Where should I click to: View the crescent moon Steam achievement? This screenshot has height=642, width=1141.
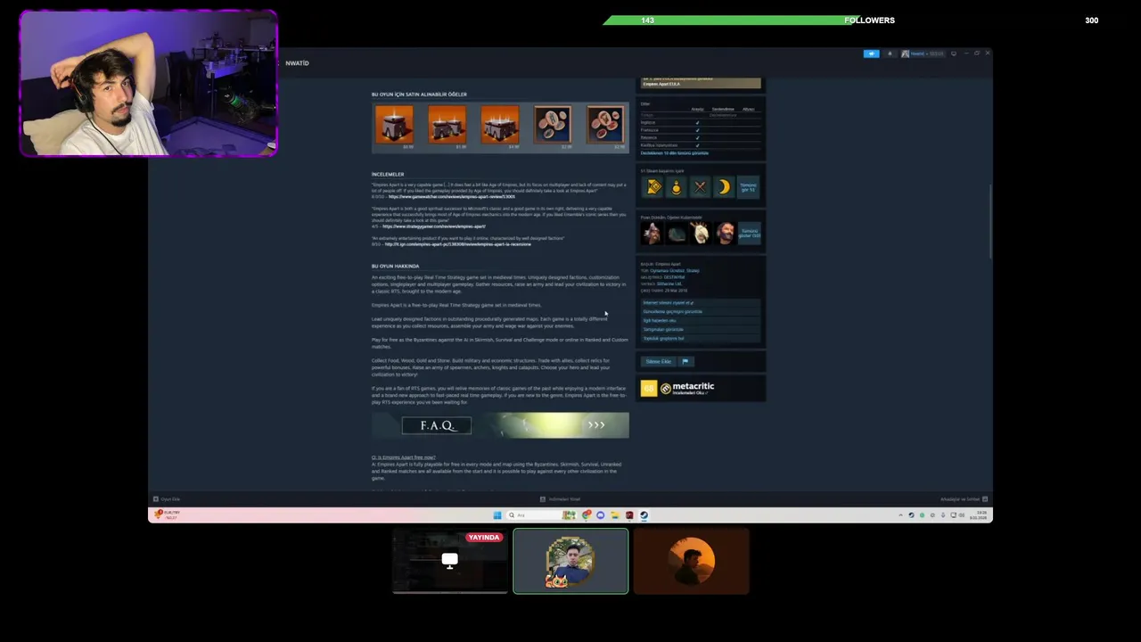724,186
